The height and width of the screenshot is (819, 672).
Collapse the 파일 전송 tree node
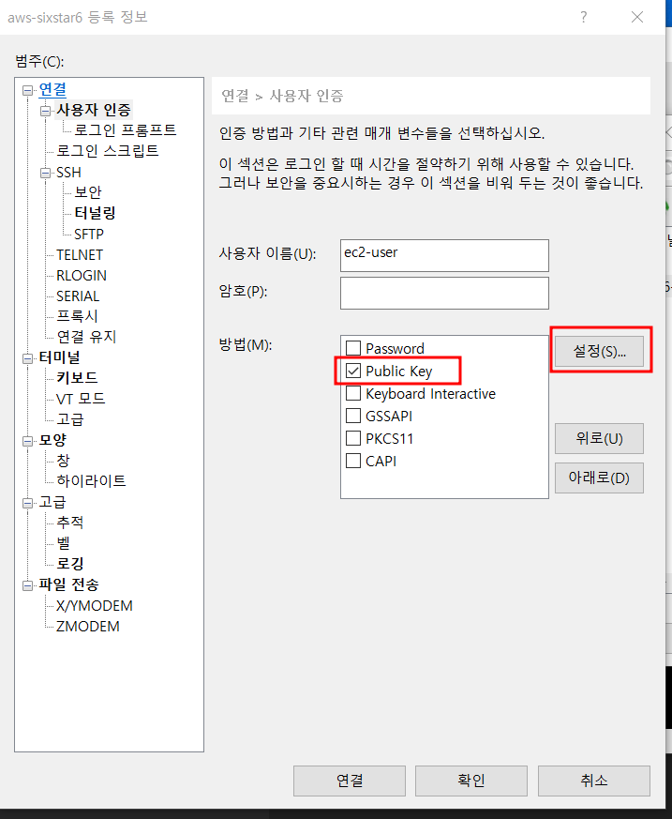tap(29, 585)
